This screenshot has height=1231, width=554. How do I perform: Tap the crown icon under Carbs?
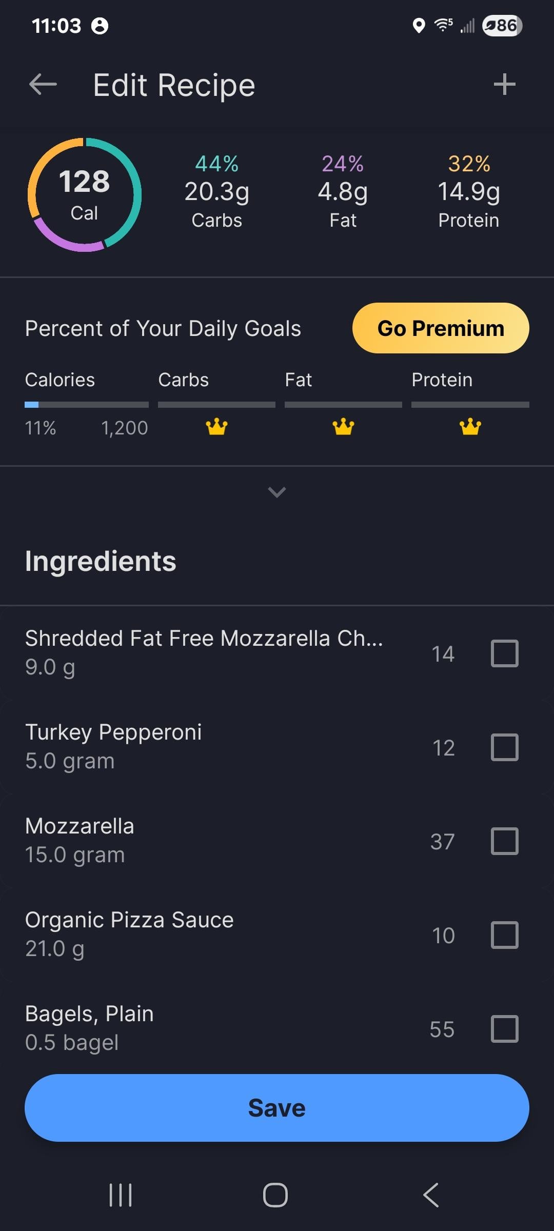click(216, 426)
